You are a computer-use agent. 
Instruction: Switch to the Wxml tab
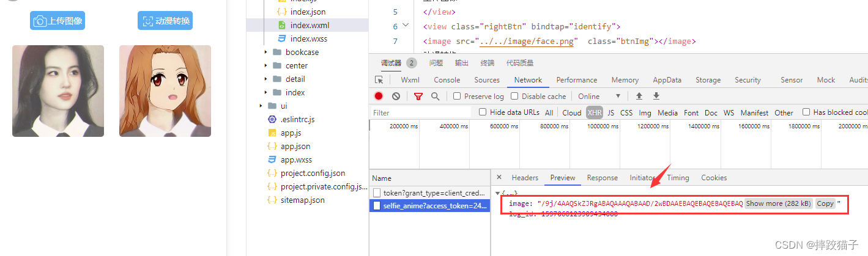[x=410, y=80]
